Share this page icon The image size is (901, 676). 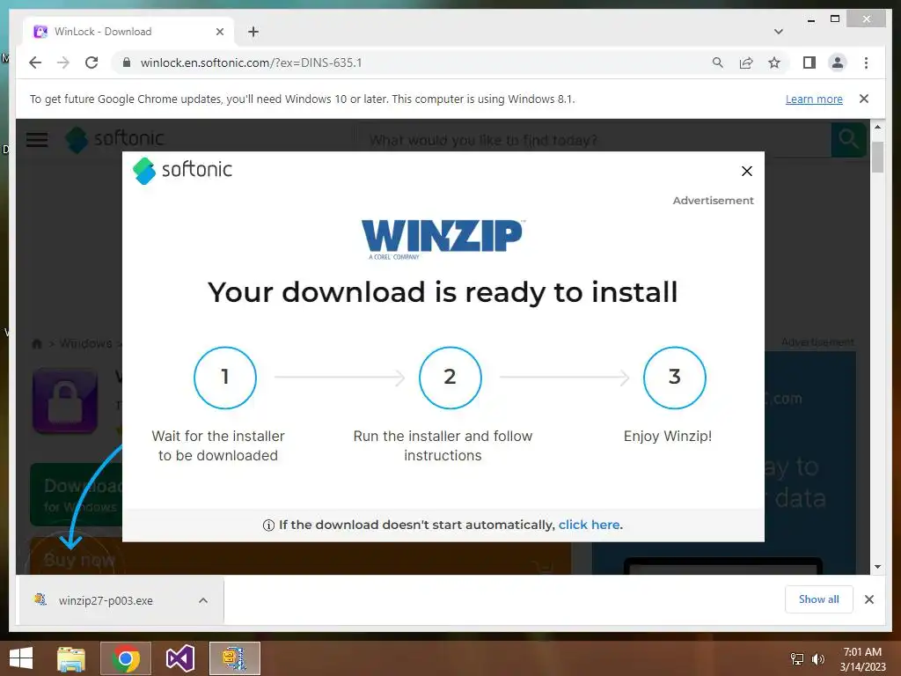(x=746, y=62)
